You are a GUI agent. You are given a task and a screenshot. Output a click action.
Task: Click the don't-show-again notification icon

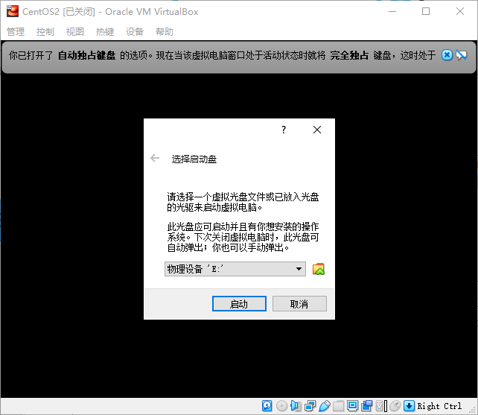(x=461, y=55)
